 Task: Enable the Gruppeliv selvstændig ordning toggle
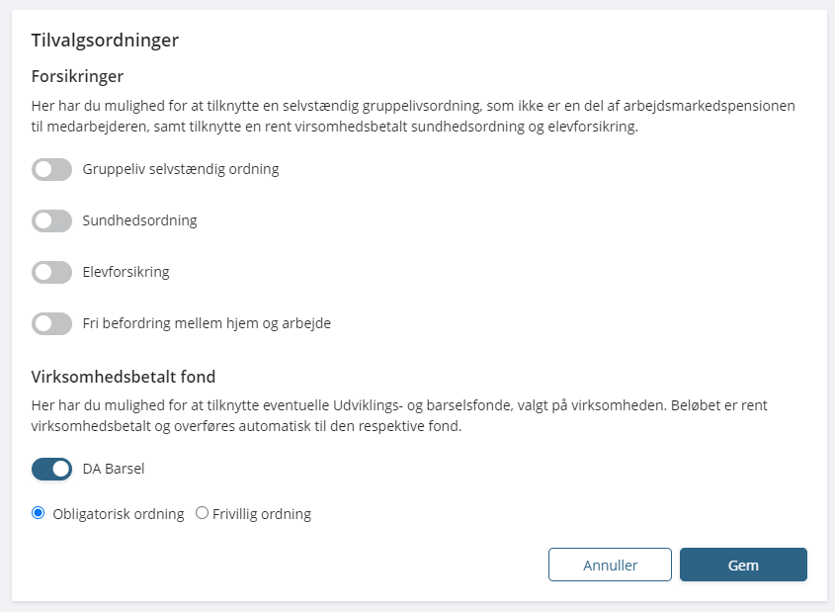pos(51,169)
